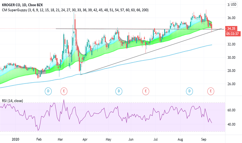This screenshot has width=242, height=143.
Task: Click the Aug label on time axis
Action: pyautogui.click(x=180, y=139)
